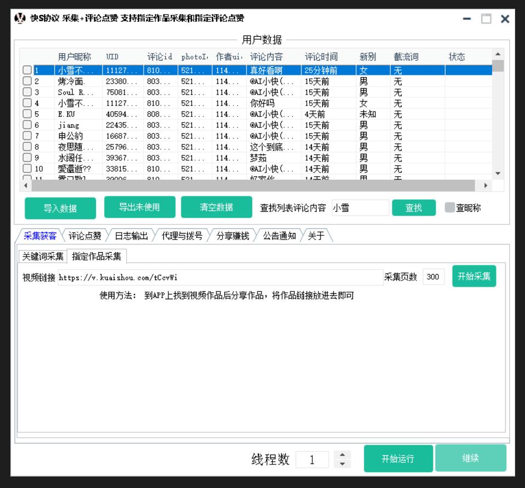
Task: Sort by the 评论时间 column header
Action: tap(321, 57)
